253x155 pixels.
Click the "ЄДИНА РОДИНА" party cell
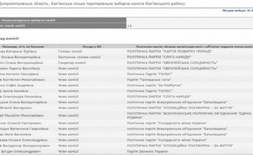(189, 116)
